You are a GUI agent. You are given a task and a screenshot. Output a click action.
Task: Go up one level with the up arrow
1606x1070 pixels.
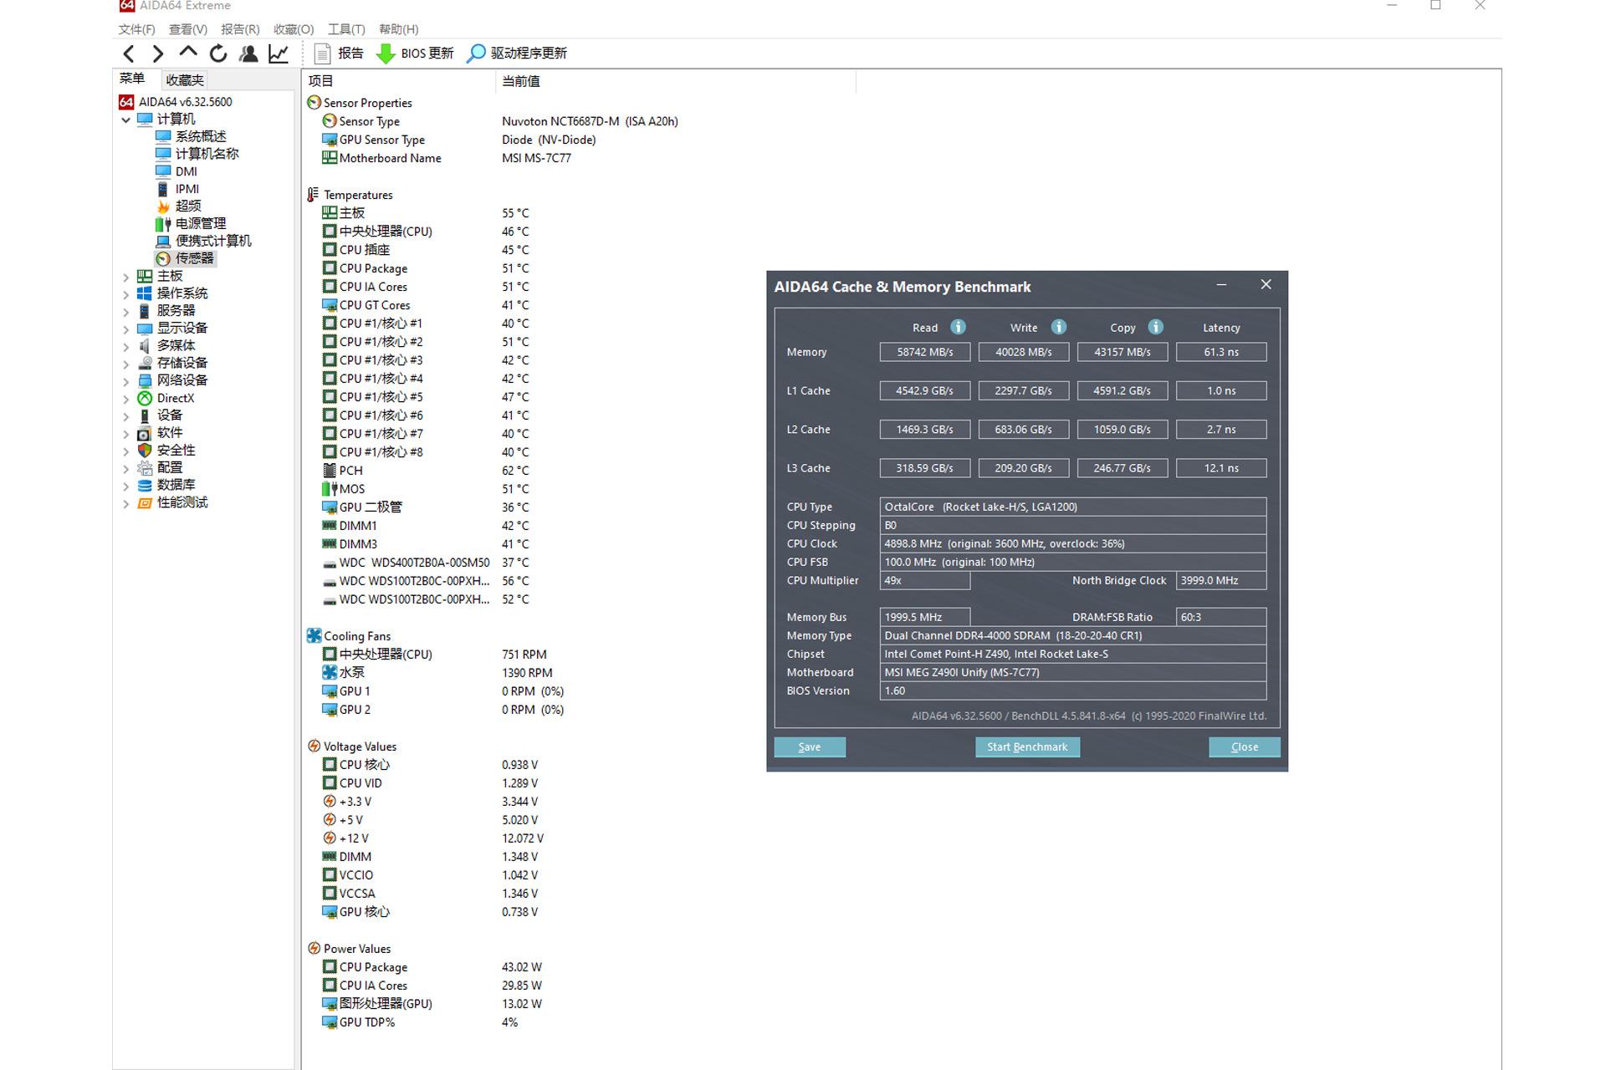click(188, 53)
